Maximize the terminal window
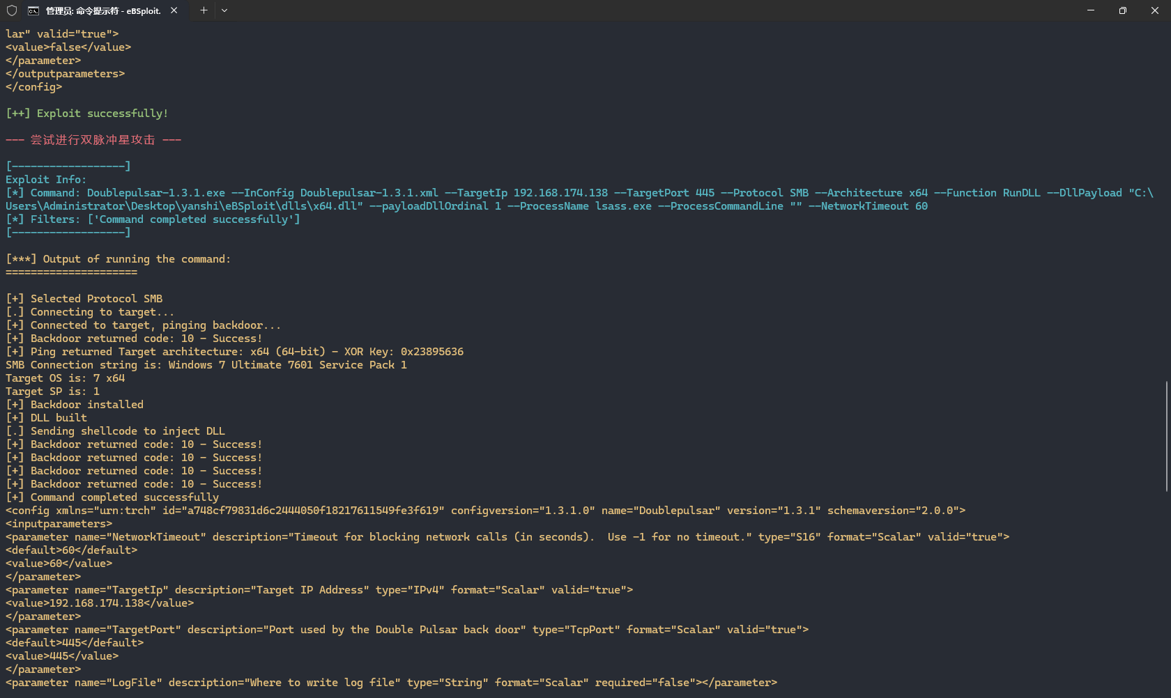Image resolution: width=1171 pixels, height=698 pixels. [1123, 10]
